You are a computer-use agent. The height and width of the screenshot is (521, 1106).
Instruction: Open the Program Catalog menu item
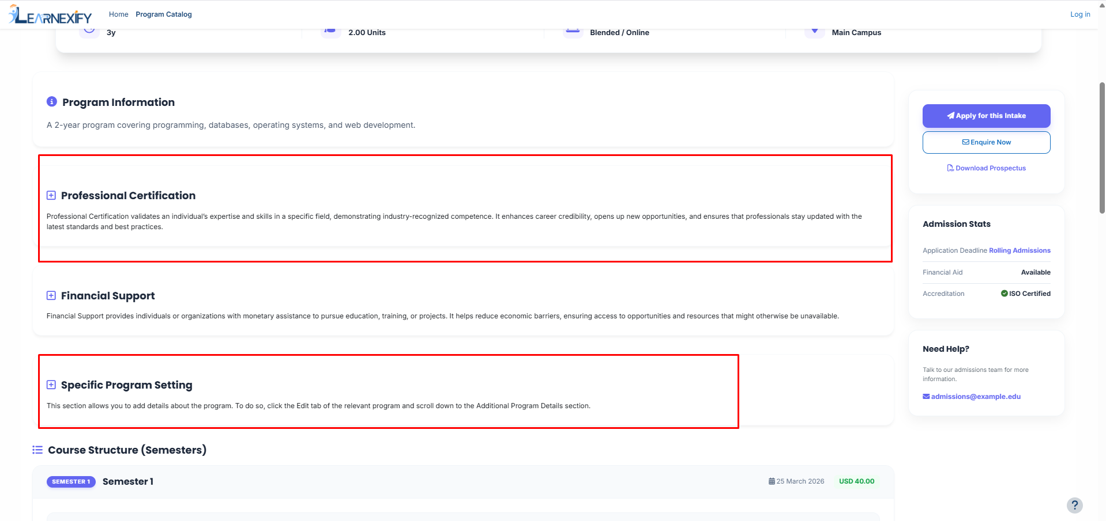164,14
